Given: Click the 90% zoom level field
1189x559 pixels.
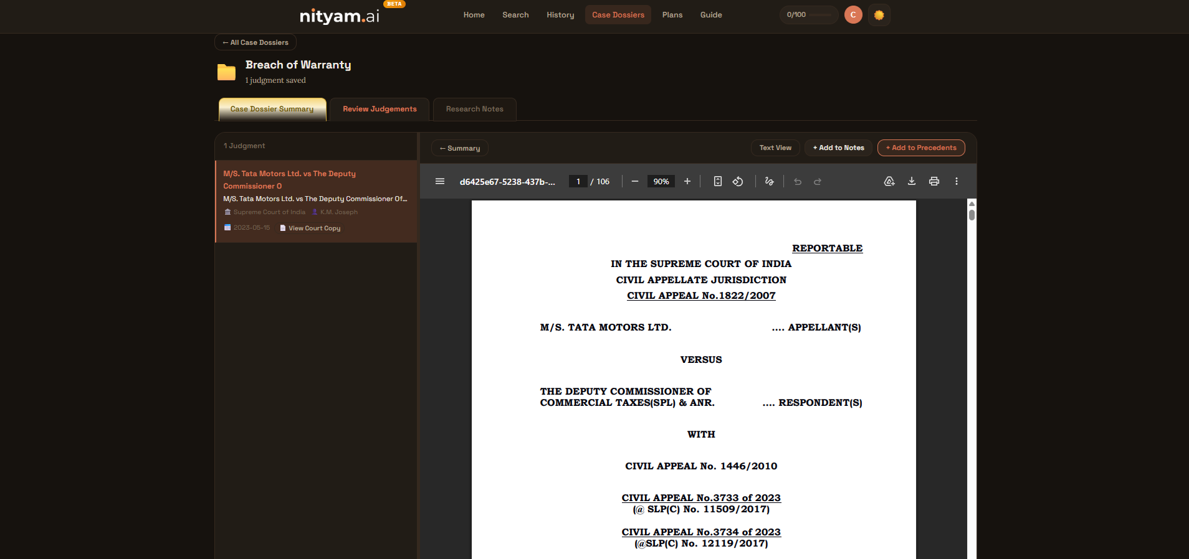Looking at the screenshot, I should click(x=661, y=181).
